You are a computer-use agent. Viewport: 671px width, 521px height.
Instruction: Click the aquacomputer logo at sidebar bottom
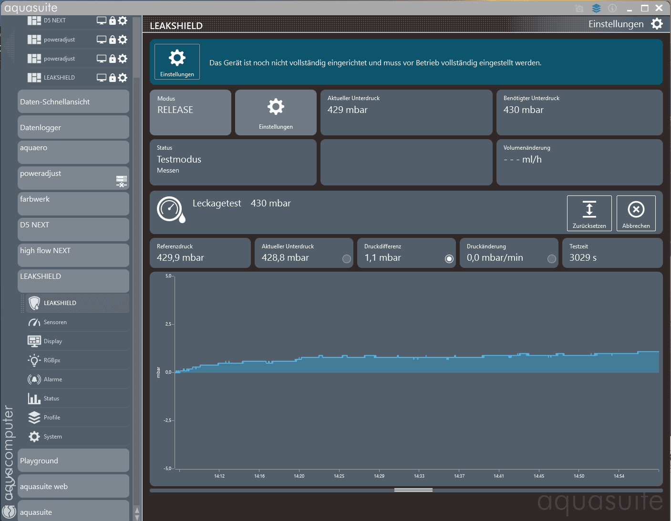9,511
